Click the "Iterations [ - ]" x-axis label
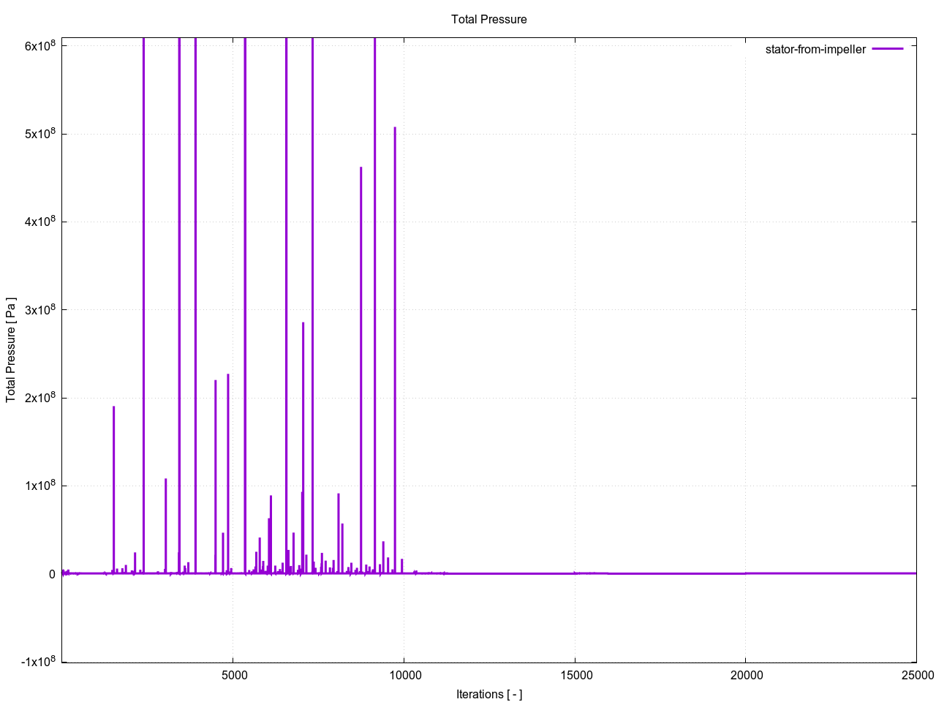The height and width of the screenshot is (702, 936). click(488, 694)
